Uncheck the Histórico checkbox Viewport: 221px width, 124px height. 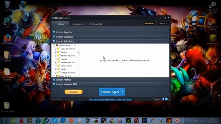click(56, 52)
